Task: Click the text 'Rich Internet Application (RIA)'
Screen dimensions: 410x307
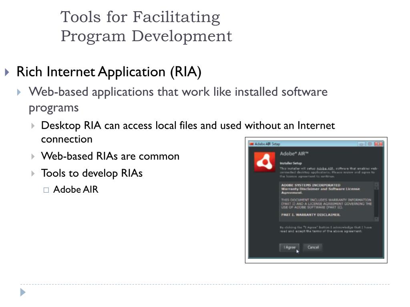Action: click(x=109, y=72)
